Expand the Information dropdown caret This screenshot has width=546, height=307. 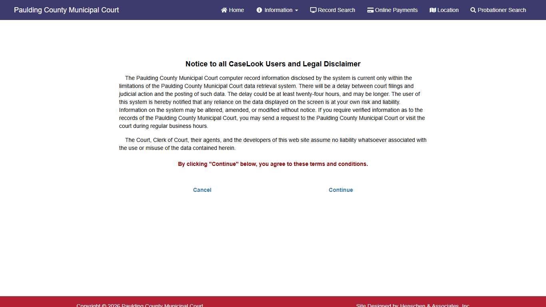tap(297, 10)
